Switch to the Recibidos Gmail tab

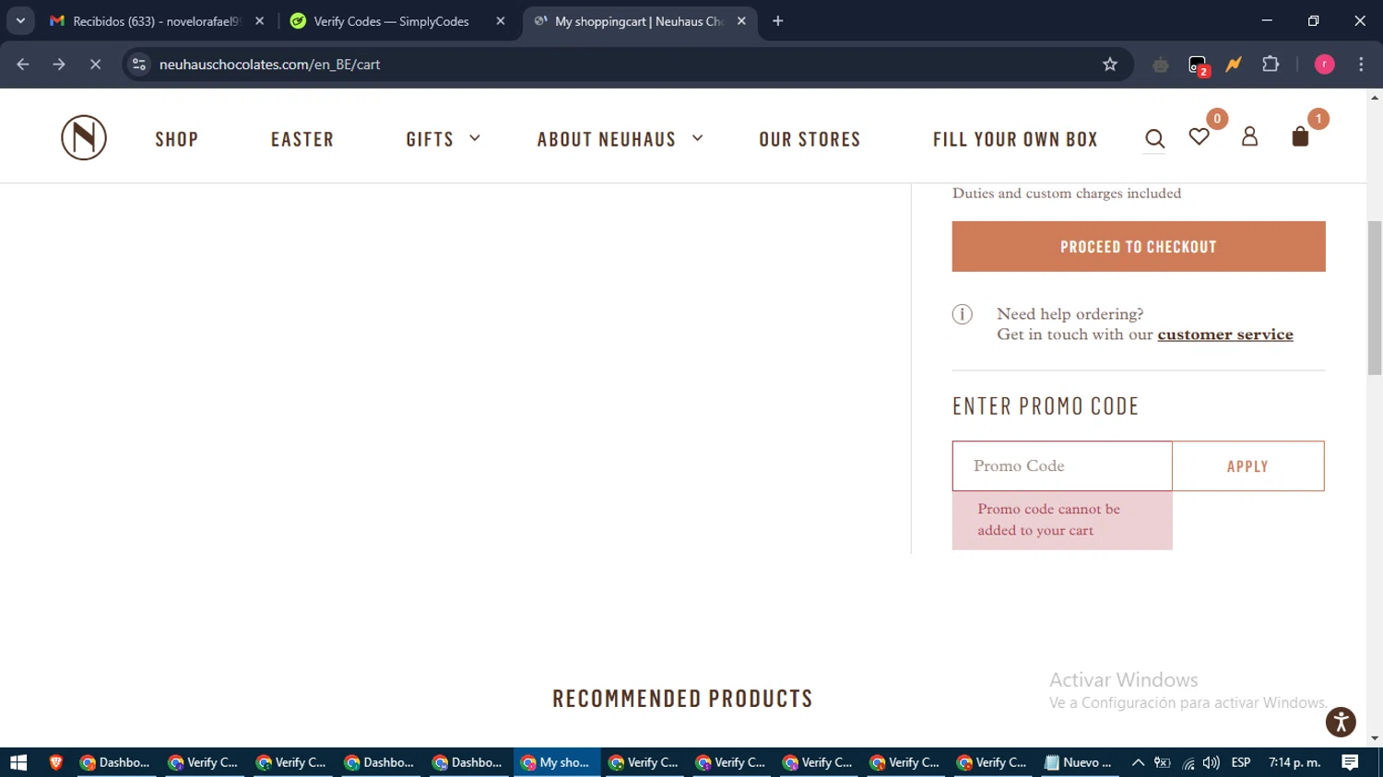pyautogui.click(x=157, y=21)
